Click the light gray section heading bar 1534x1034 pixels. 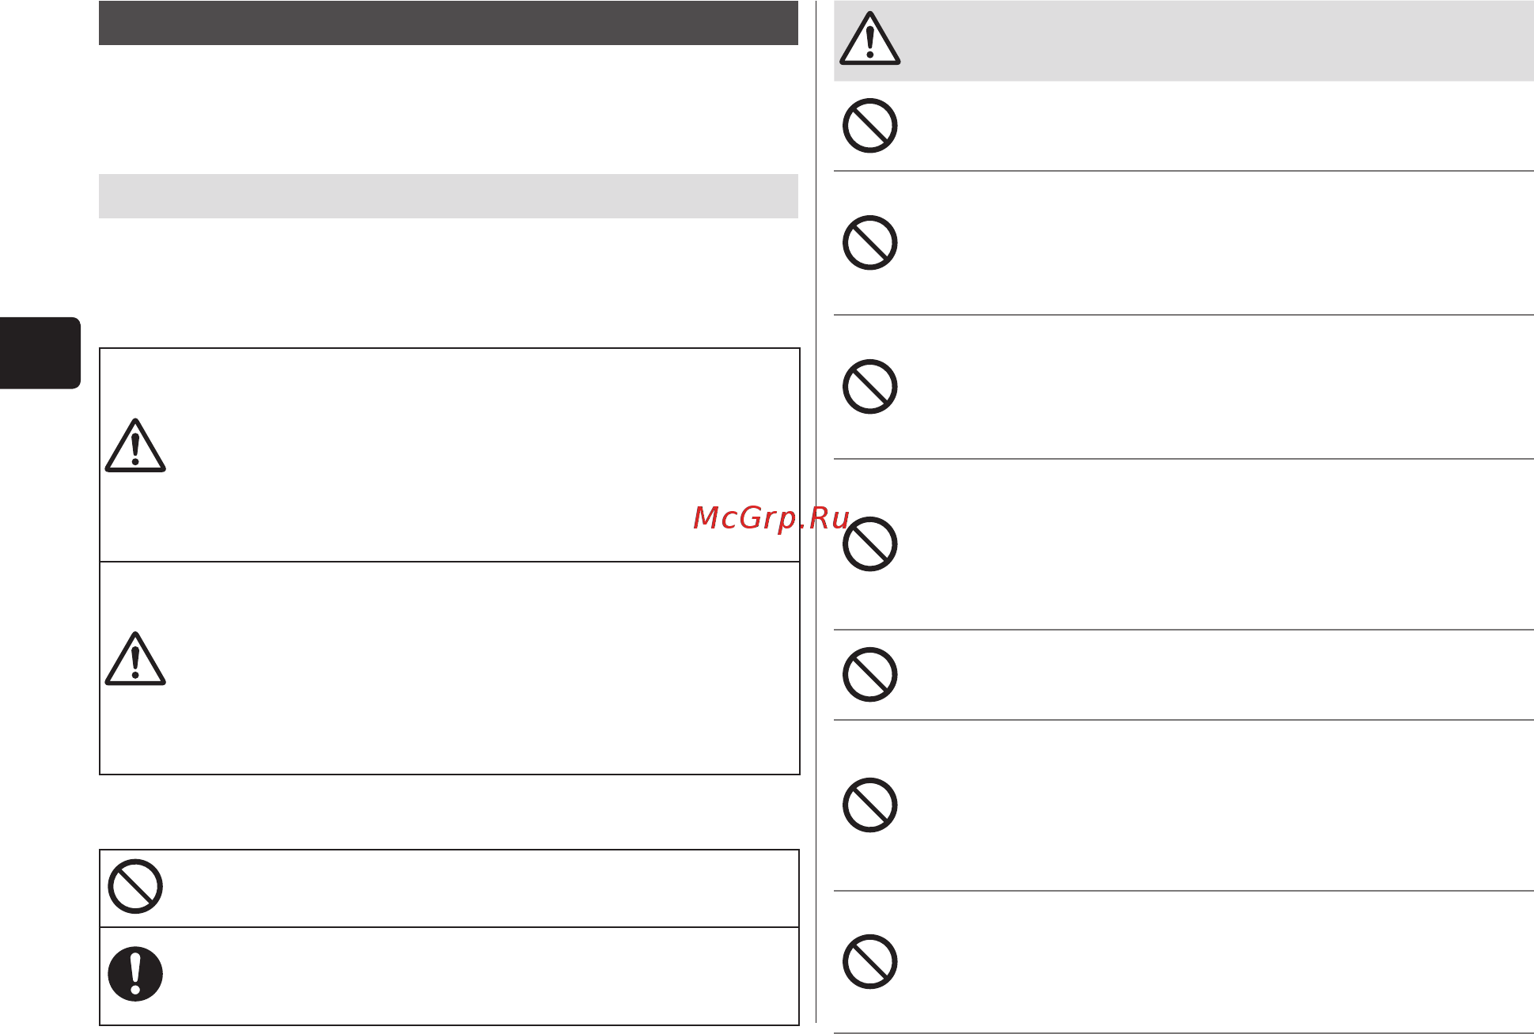(x=448, y=196)
